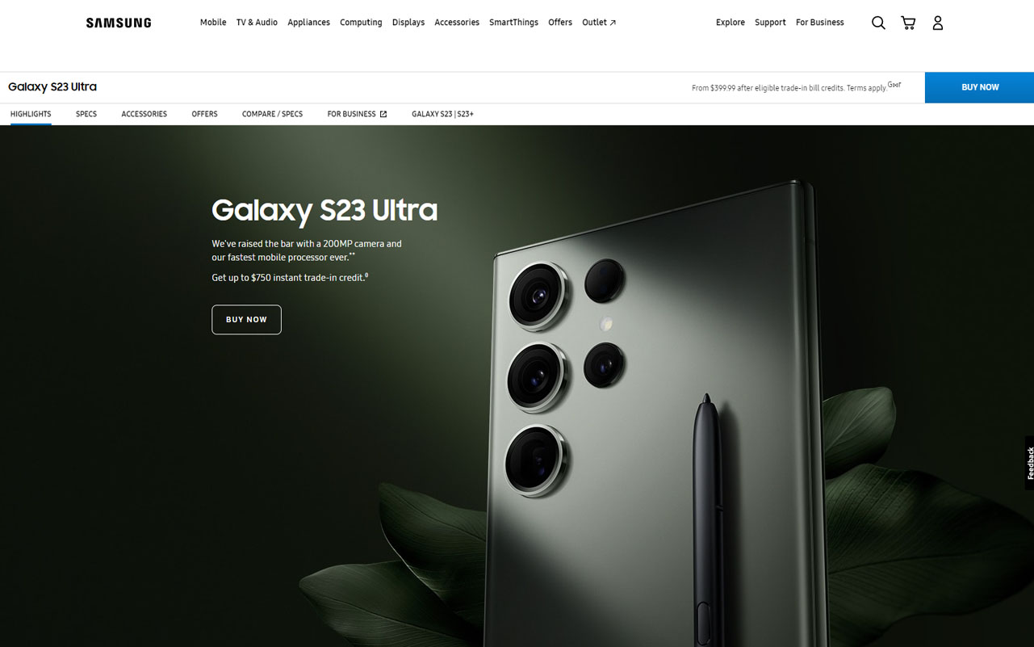Open the Computing menu
1034x647 pixels.
[x=361, y=23]
